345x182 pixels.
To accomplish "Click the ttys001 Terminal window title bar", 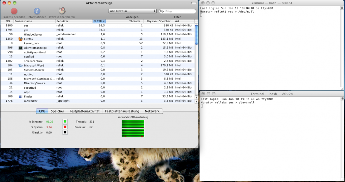I will point(272,94).
